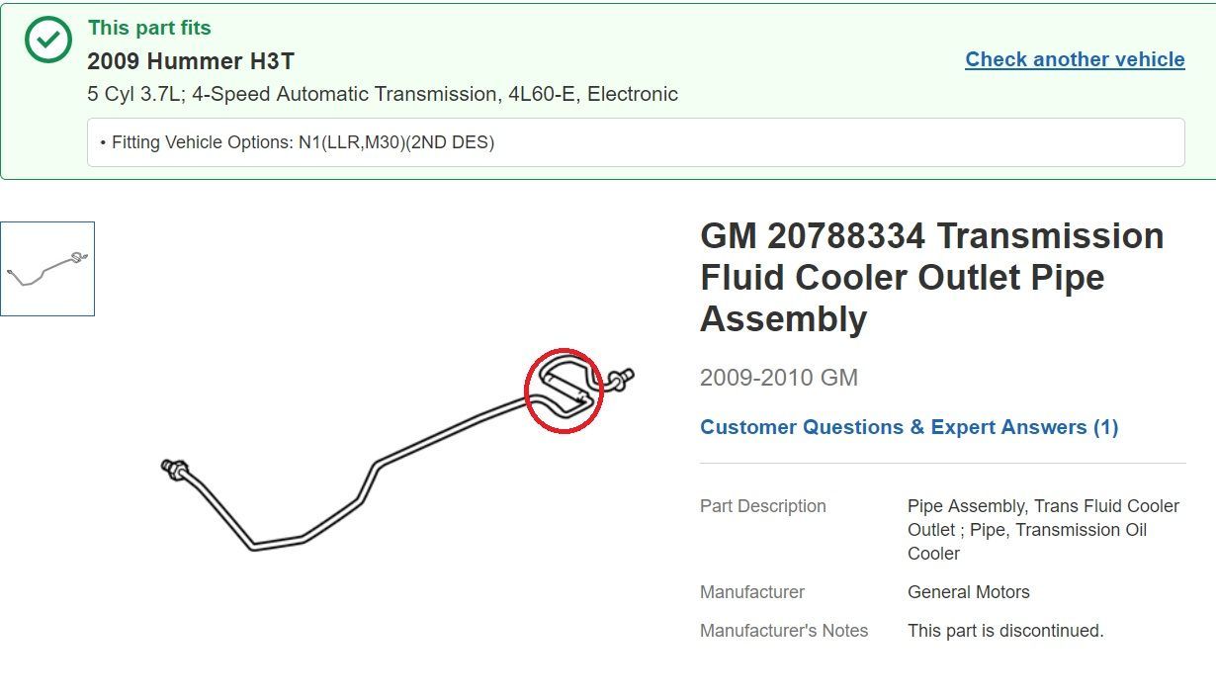
Task: Open Customer Questions & Expert Answers link
Action: (x=909, y=427)
